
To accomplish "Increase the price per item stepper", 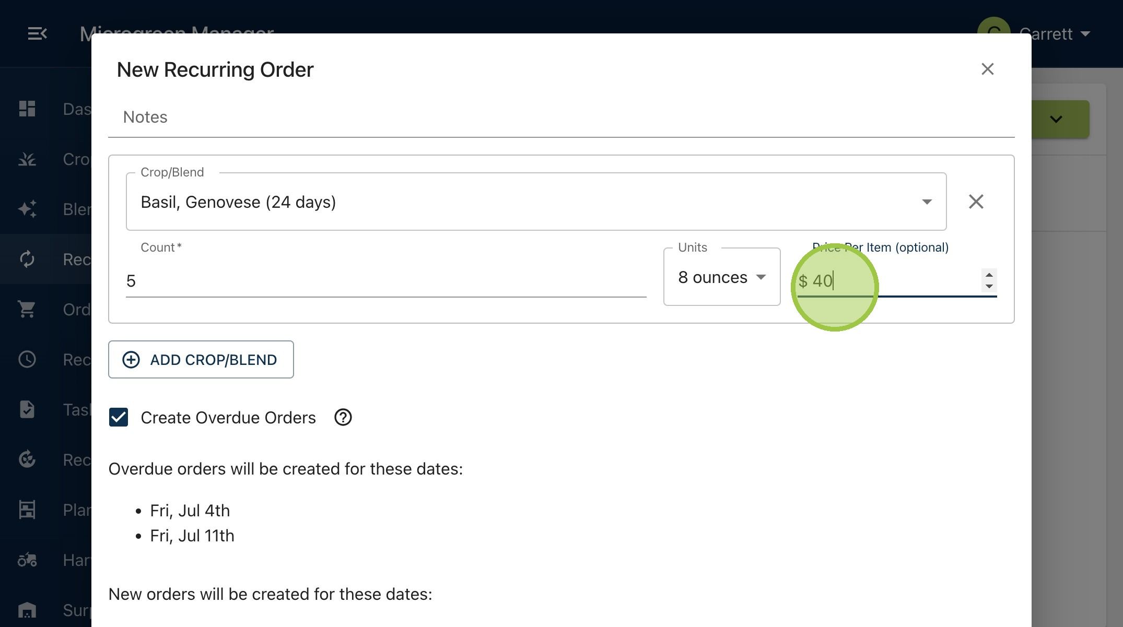I will [989, 275].
